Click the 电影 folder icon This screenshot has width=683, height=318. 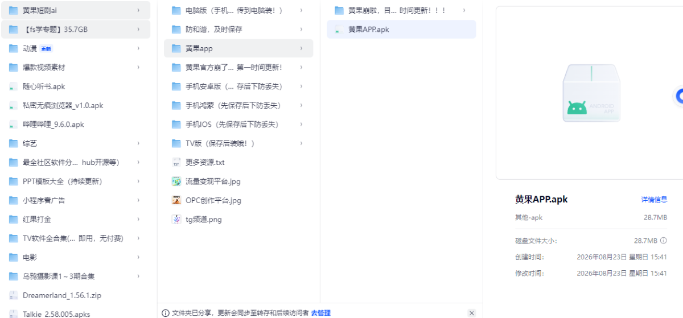[x=13, y=257]
